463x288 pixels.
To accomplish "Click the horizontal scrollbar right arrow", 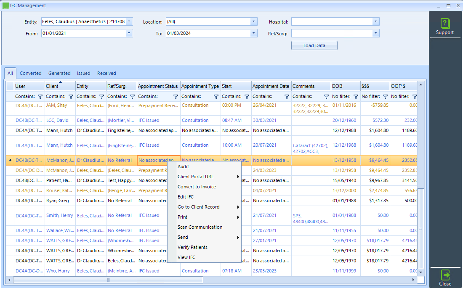I will (x=413, y=280).
